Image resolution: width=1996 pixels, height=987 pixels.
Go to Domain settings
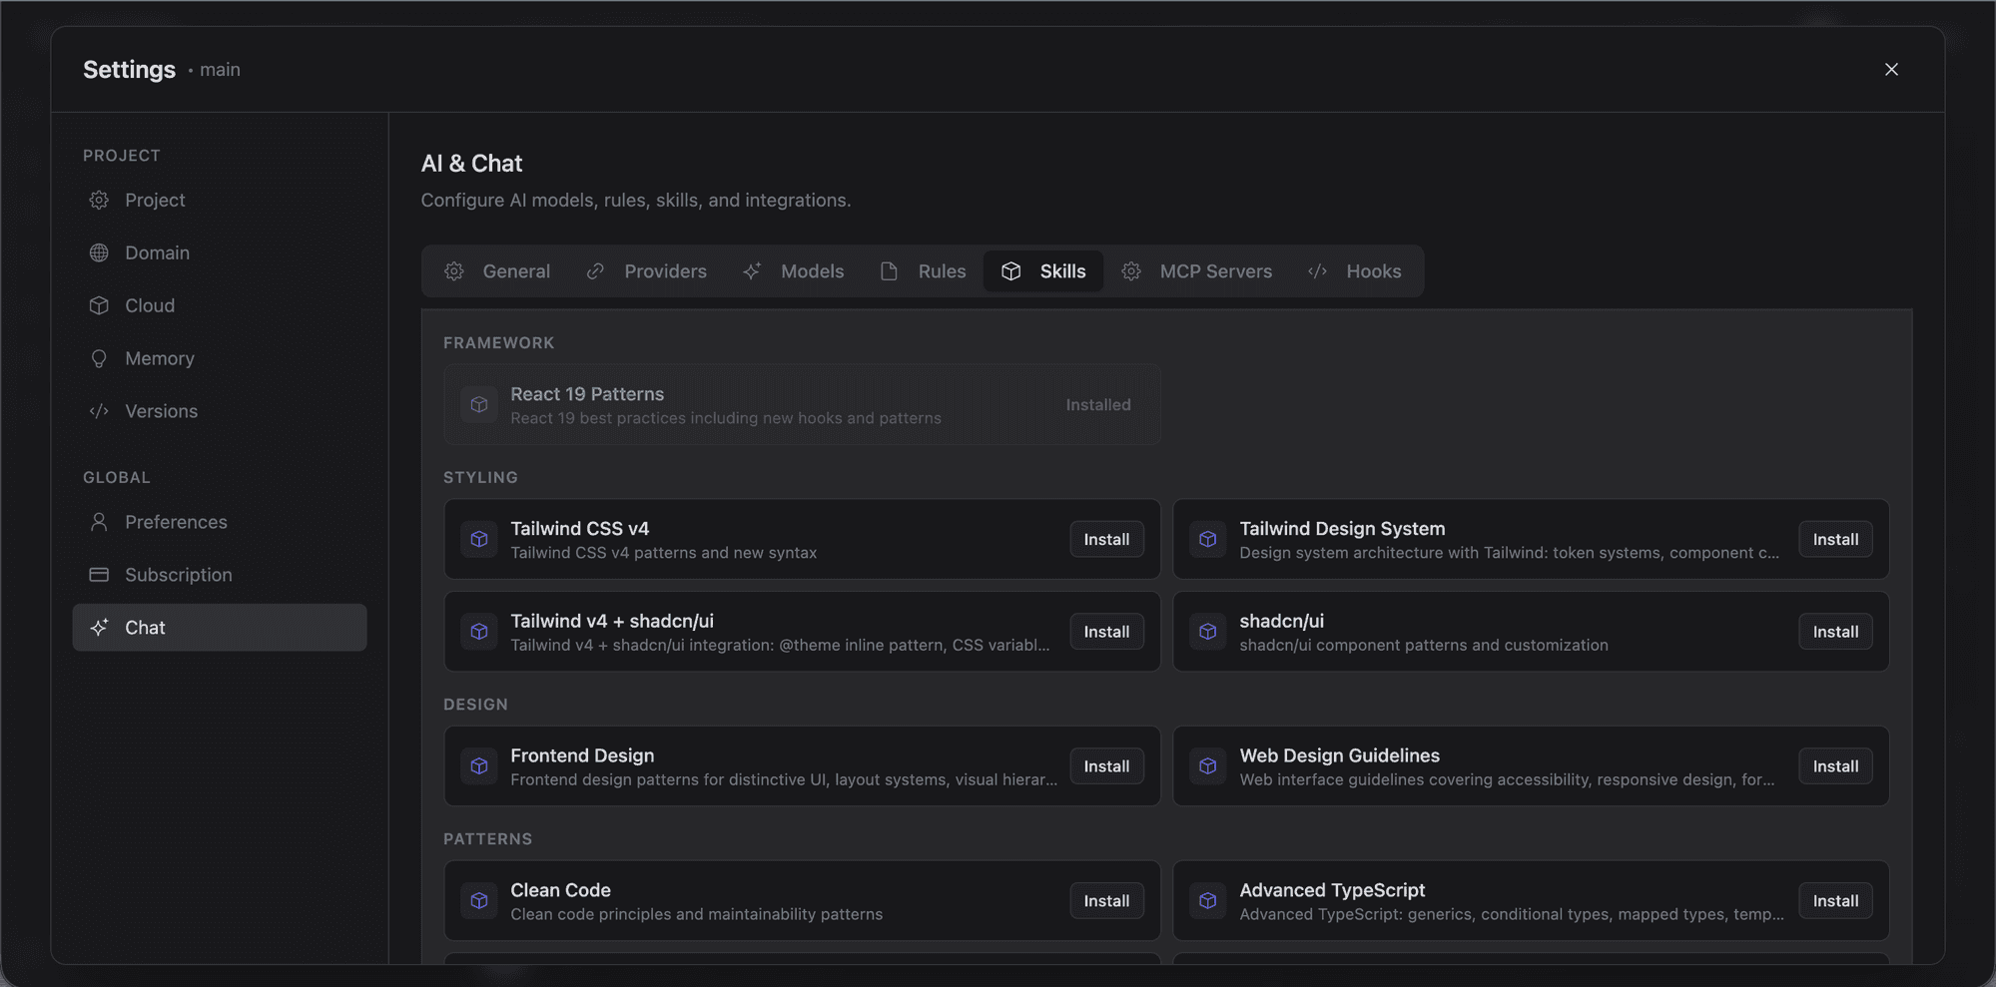click(220, 252)
